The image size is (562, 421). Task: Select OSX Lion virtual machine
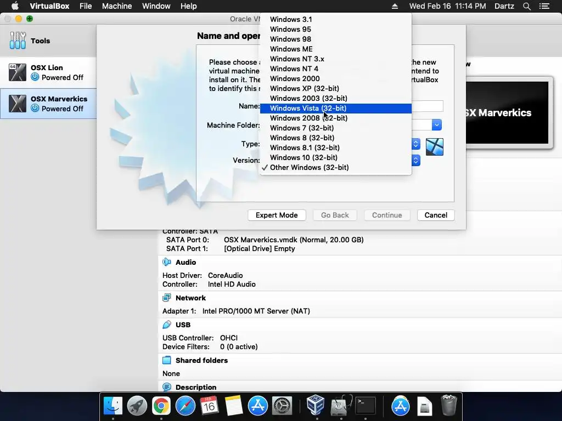(48, 73)
